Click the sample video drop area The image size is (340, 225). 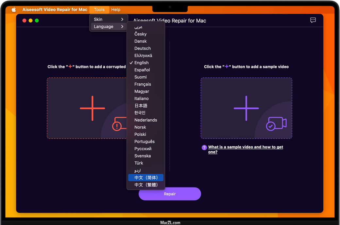(246, 108)
